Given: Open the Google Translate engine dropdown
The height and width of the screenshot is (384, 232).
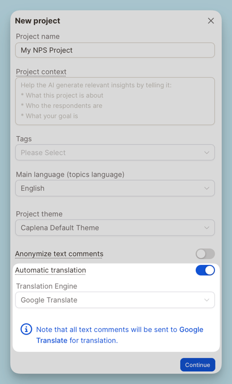Looking at the screenshot, I should point(115,300).
